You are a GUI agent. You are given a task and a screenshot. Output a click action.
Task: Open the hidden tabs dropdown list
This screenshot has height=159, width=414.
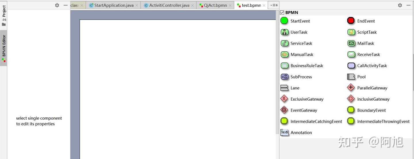(x=273, y=5)
